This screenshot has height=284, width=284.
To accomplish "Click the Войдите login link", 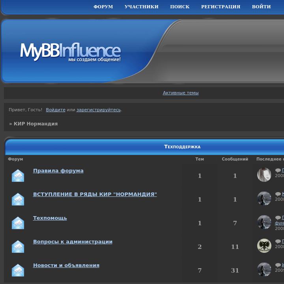I will 56,110.
